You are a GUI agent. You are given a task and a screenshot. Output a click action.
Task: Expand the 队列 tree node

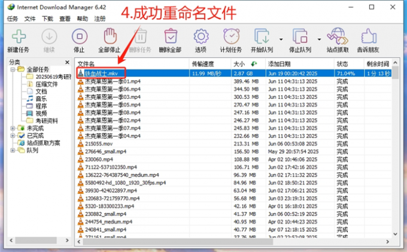coord(13,150)
